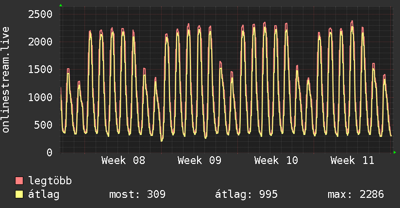Click the Week 08 axis label

point(123,161)
